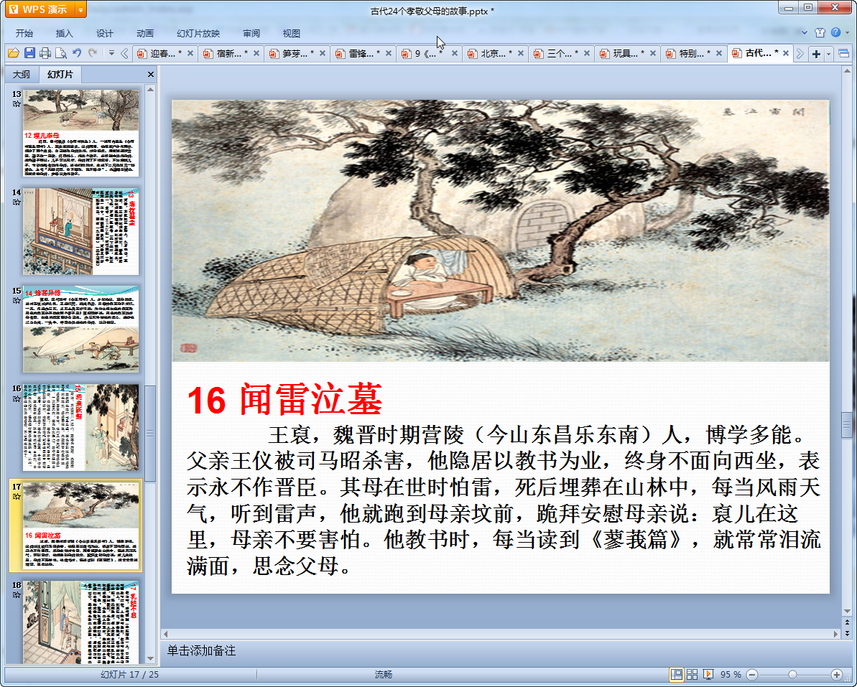Close the active 古代... document tab
The width and height of the screenshot is (857, 687).
[x=785, y=54]
